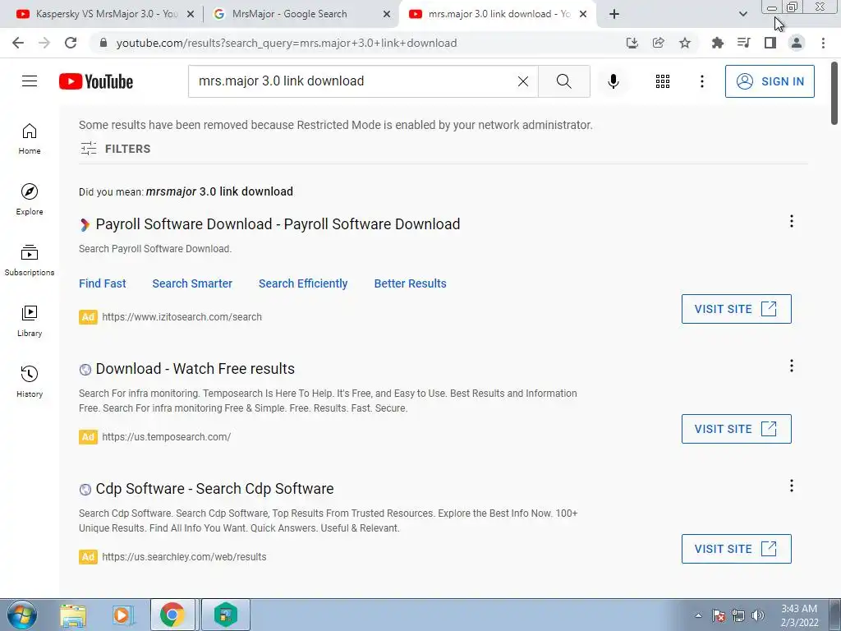Click the browser address bar URL

point(287,43)
